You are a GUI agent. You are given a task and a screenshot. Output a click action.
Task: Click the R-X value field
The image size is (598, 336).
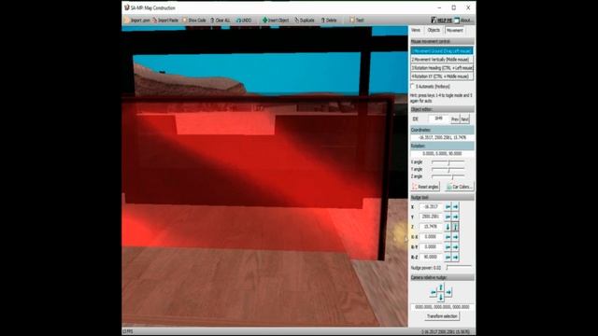(x=431, y=236)
